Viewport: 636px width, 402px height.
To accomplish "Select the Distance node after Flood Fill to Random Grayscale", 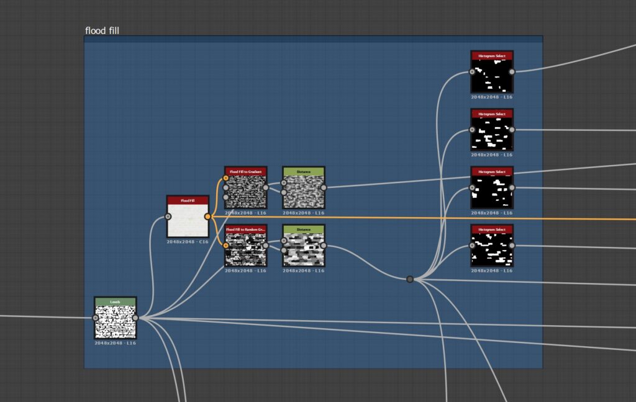I will click(x=303, y=249).
